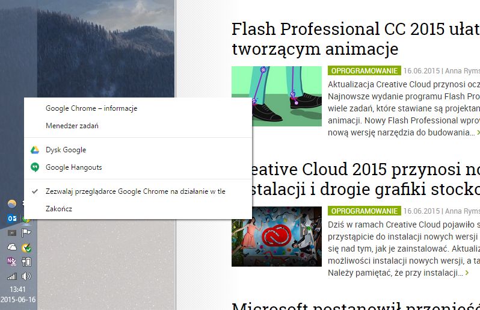This screenshot has height=310, width=480.
Task: Click OPROGRAMOWANIE tag on Creative Cloud article
Action: (365, 211)
